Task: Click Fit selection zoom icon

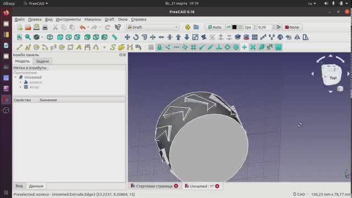Action: (x=28, y=37)
